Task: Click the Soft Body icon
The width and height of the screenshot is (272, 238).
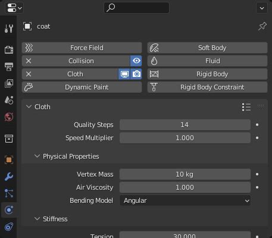Action: [x=154, y=48]
